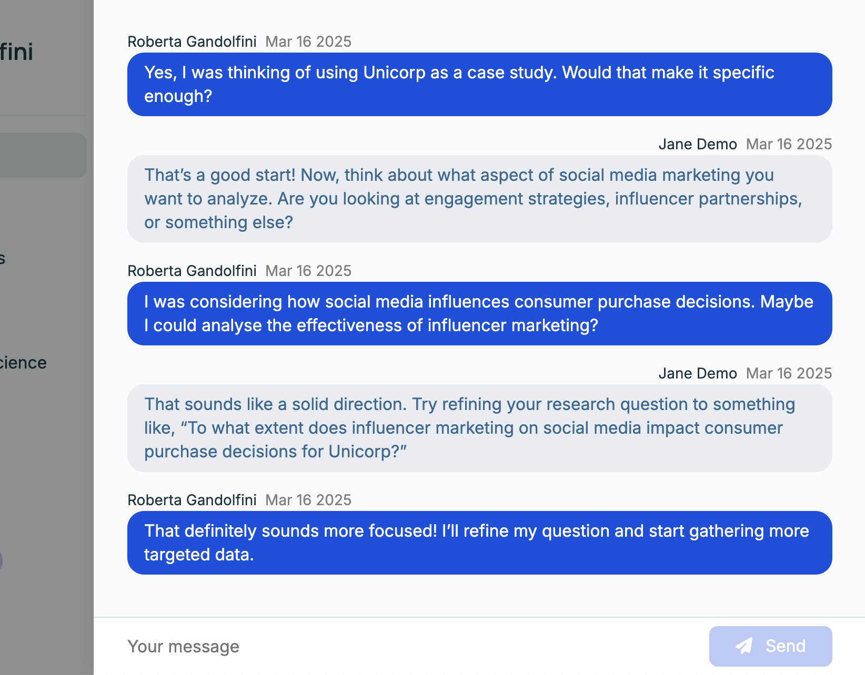Screen dimensions: 865x675
Task: Click the message about influencer marketing effectiveness
Action: [479, 313]
